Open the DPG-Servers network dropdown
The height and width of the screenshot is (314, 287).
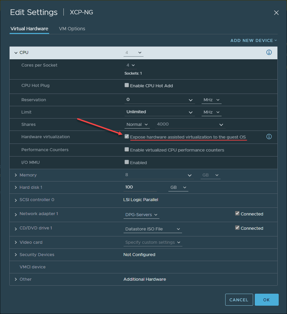coord(141,215)
